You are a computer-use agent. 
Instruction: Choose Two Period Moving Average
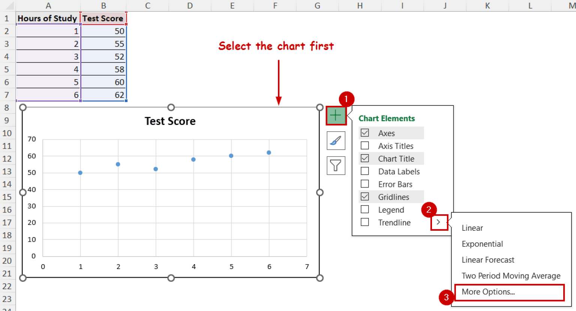(511, 276)
